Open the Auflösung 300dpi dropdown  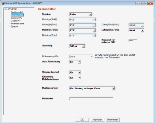pyautogui.click(x=77, y=46)
